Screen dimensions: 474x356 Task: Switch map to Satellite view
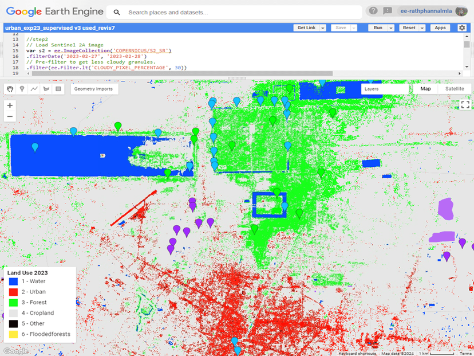coord(455,89)
